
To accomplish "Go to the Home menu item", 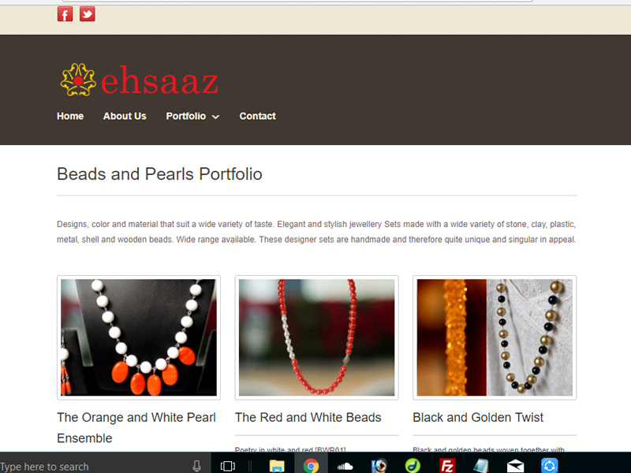I will click(x=70, y=116).
